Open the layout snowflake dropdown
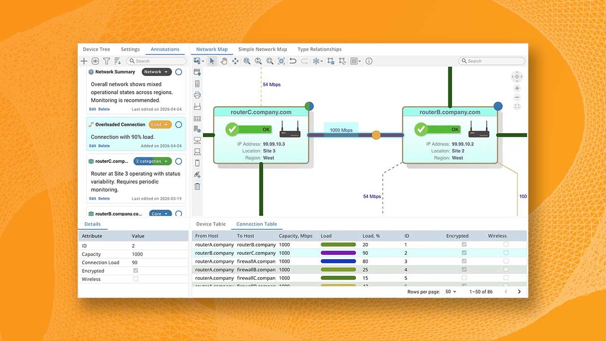The image size is (606, 341). click(x=318, y=61)
